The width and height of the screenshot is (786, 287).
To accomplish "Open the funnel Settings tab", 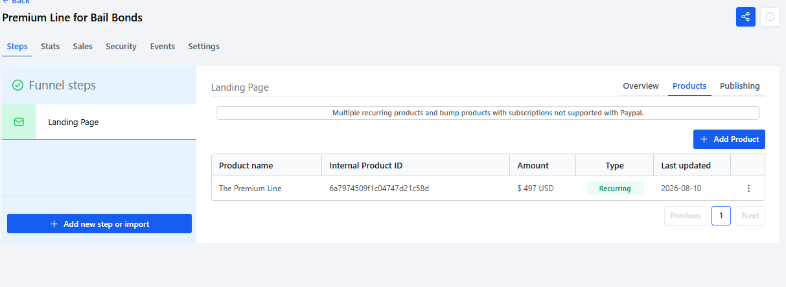I will pos(203,47).
